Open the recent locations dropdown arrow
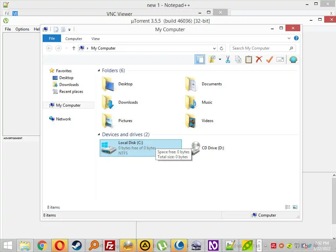This screenshot has width=336, height=252. (x=66, y=48)
